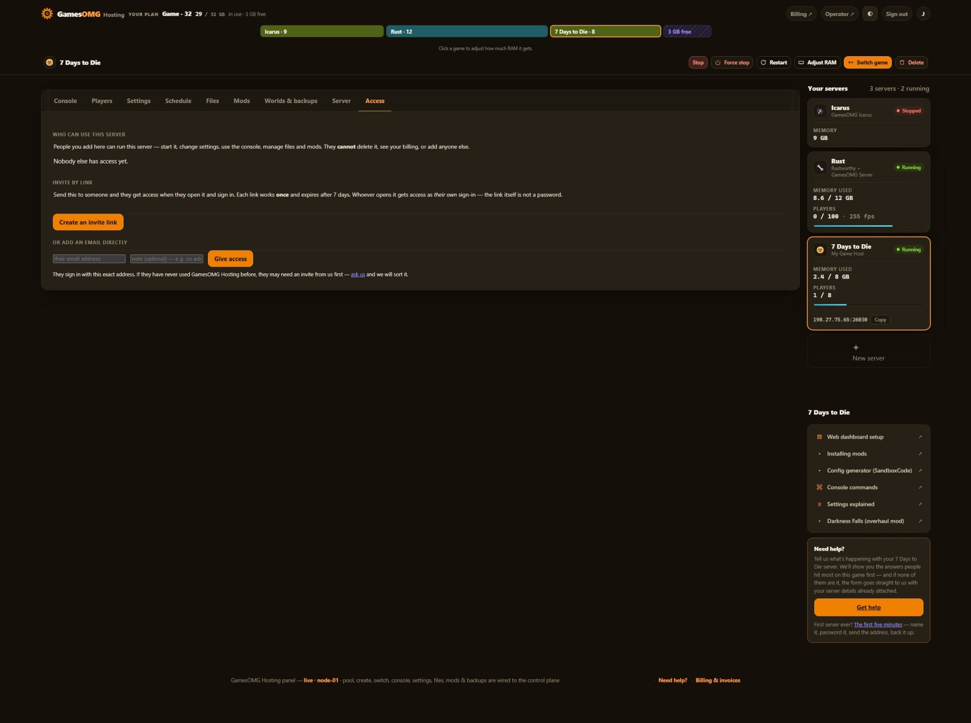
Task: Click the arrows icon on Switch game
Action: (851, 63)
